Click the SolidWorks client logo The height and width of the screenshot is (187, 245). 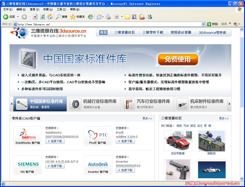27,136
